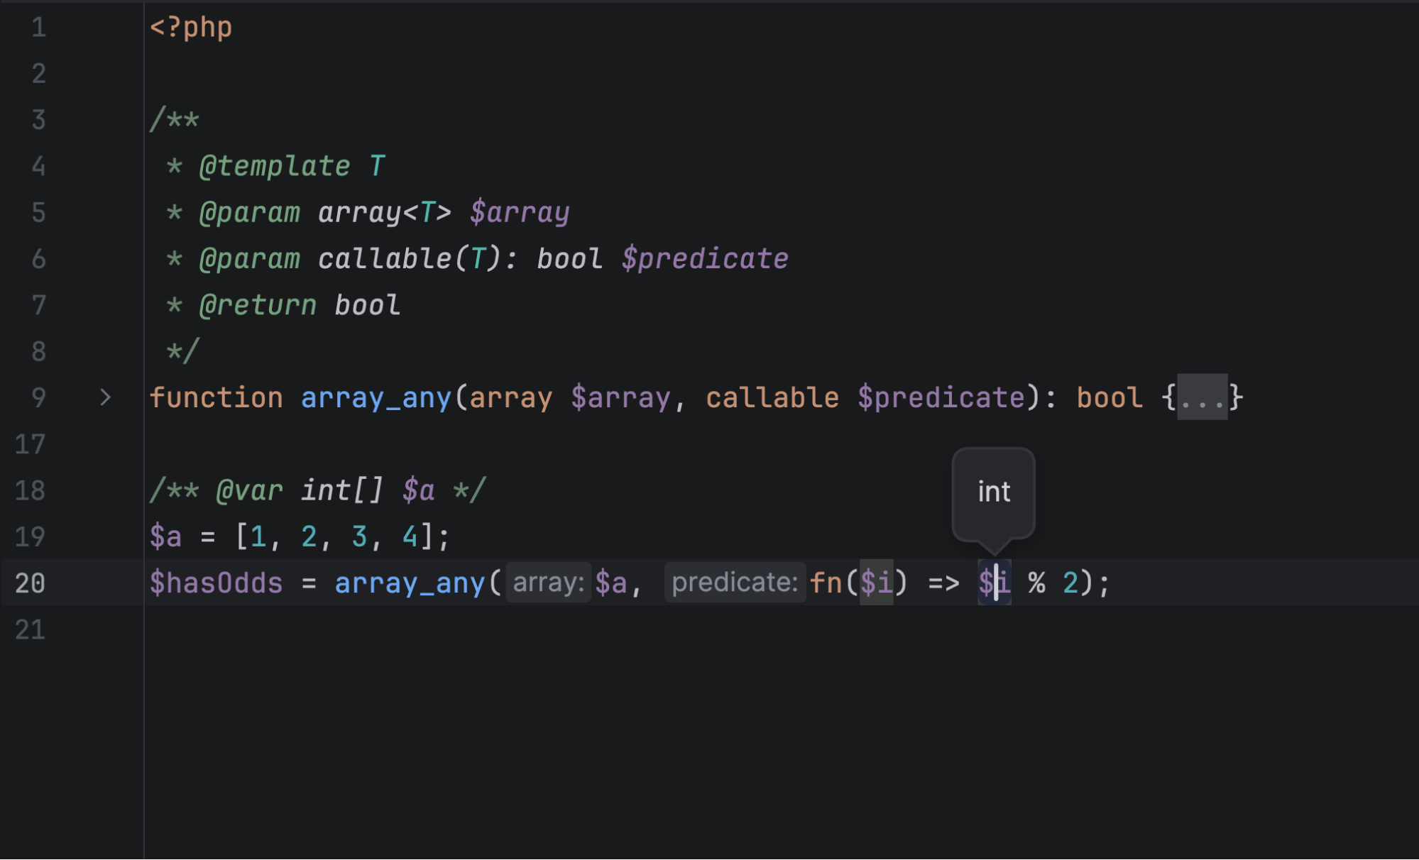The width and height of the screenshot is (1419, 860).
Task: Click 'callable(T)' in the docblock
Action: (x=410, y=258)
